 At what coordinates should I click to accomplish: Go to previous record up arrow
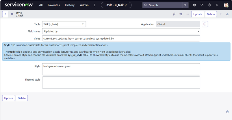coord(221,14)
